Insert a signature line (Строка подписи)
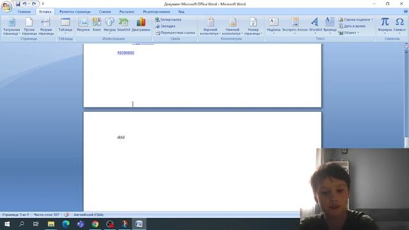 click(x=356, y=20)
